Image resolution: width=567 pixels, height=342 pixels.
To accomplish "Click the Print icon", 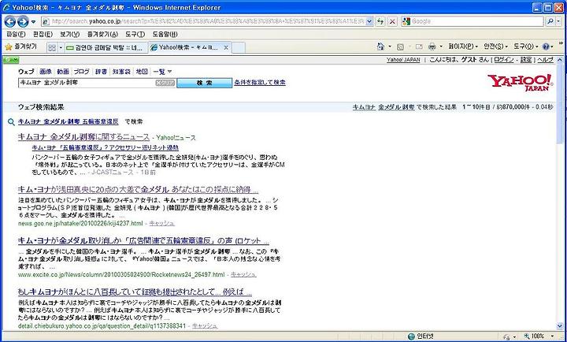I will (432, 46).
